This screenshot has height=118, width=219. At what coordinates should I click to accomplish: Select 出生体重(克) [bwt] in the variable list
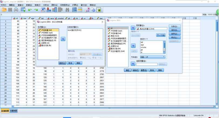click(118, 51)
